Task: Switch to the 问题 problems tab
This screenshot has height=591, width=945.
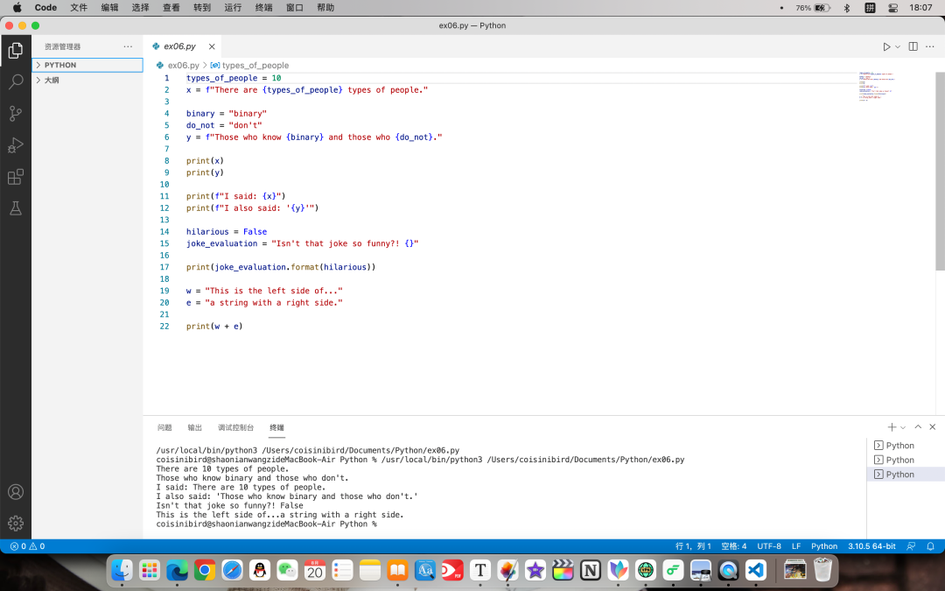Action: click(x=164, y=427)
